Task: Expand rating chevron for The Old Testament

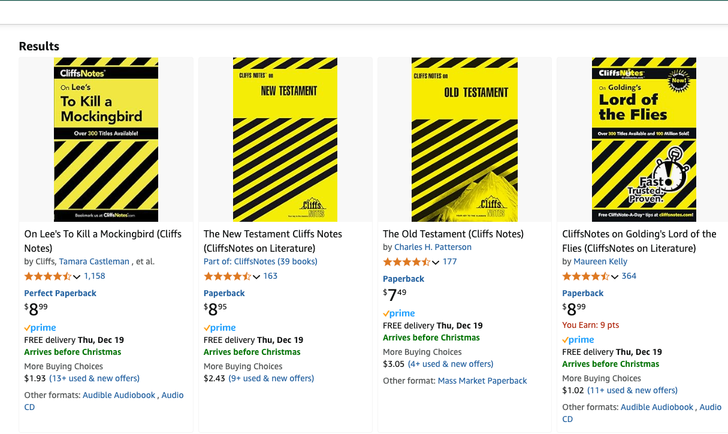Action: (436, 263)
